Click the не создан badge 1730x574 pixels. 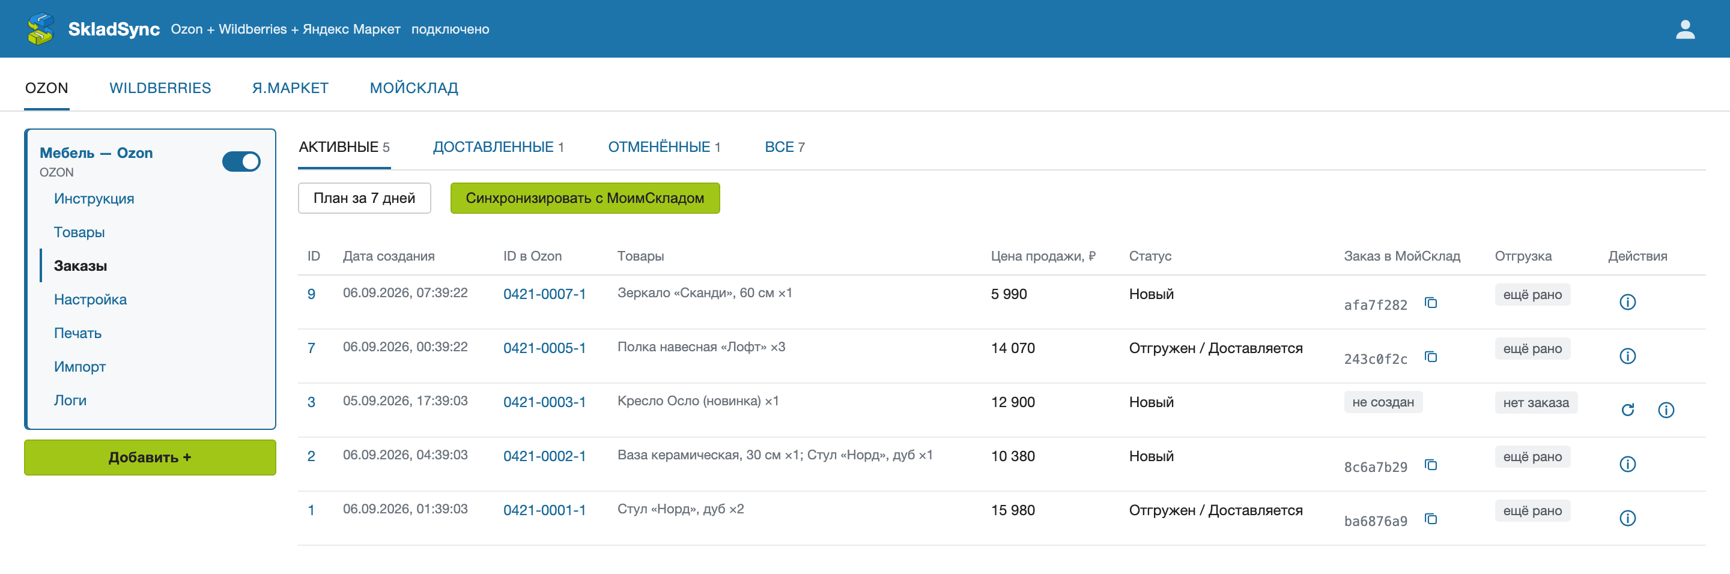pyautogui.click(x=1383, y=402)
